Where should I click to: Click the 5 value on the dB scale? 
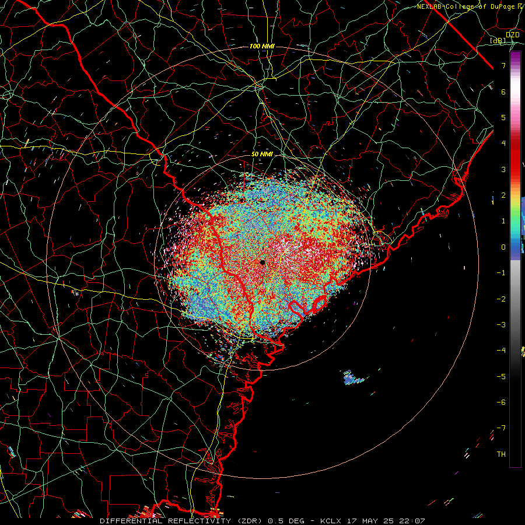point(503,117)
